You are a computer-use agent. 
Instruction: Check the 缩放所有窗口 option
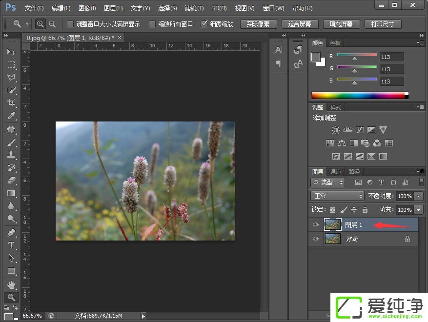[152, 24]
